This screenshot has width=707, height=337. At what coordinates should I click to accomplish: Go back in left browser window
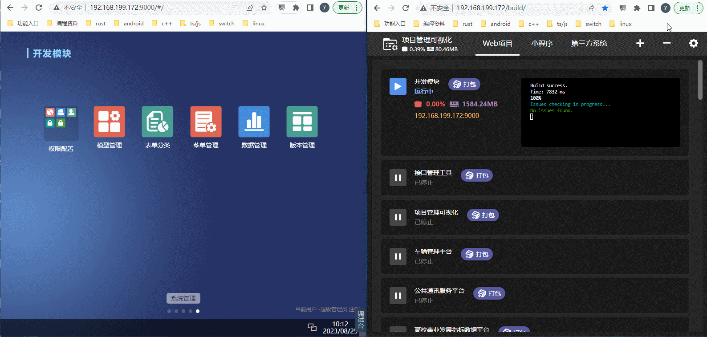(10, 8)
